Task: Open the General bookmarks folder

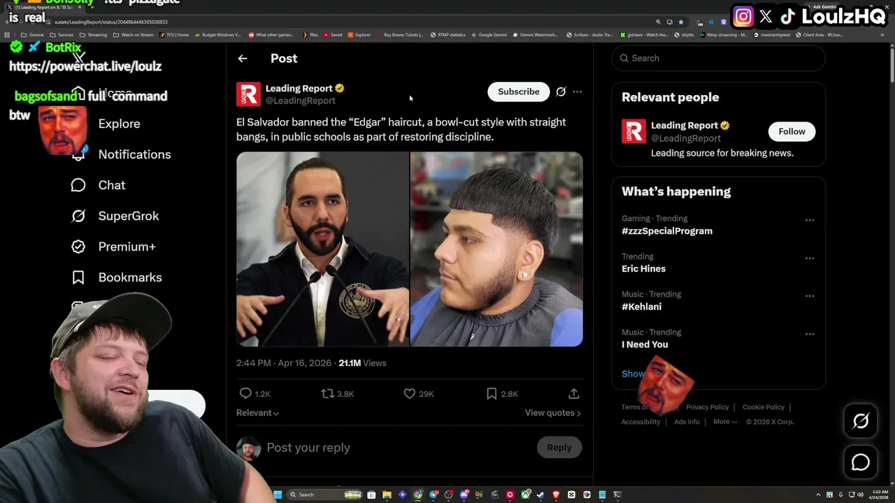Action: (x=32, y=35)
